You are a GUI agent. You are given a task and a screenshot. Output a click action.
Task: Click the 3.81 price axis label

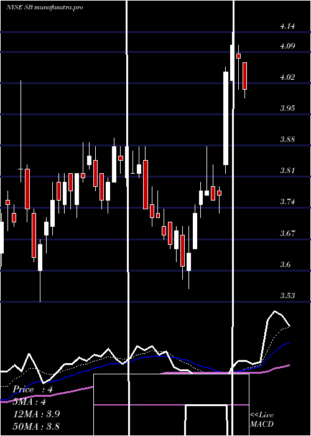pos(287,171)
